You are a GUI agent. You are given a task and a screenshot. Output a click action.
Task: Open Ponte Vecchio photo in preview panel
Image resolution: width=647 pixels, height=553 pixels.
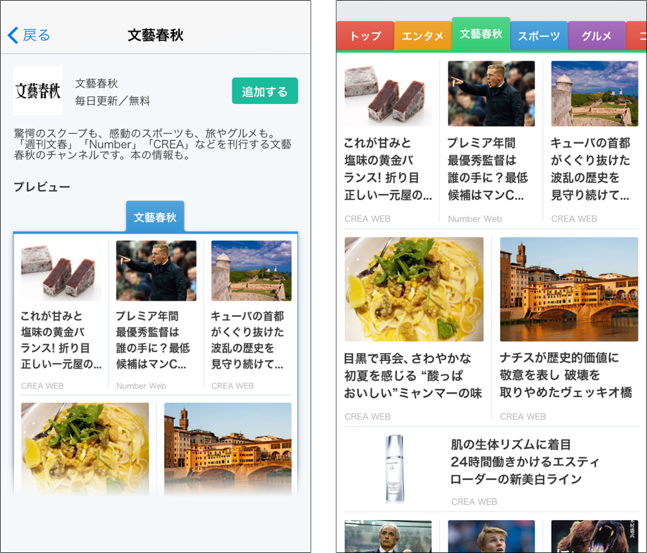228,449
